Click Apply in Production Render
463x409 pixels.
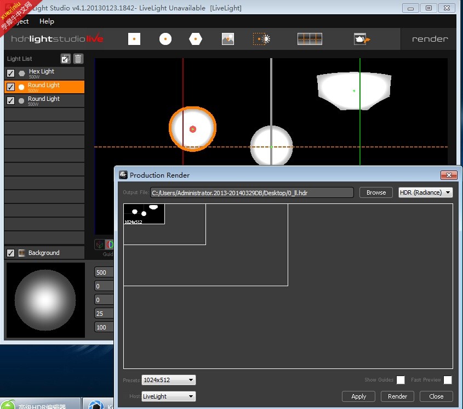coord(358,396)
